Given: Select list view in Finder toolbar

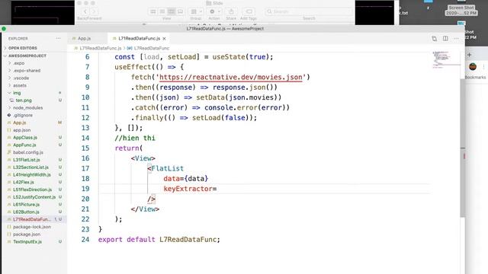Looking at the screenshot, I should [162, 11].
